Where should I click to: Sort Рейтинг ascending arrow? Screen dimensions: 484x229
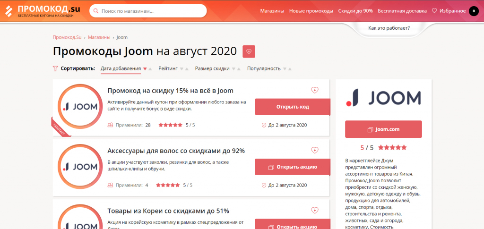(187, 69)
